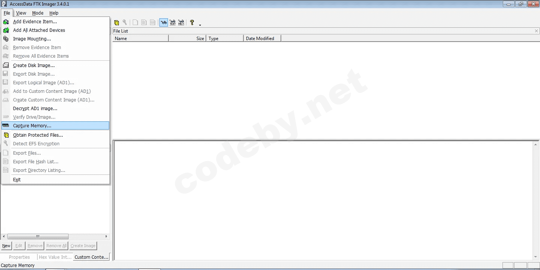Viewport: 540px width, 270px height.
Task: Select Capture Memory in the File menu
Action: coord(55,126)
